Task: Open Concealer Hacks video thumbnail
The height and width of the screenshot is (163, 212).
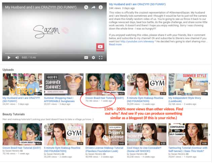Action: [x=147, y=134]
